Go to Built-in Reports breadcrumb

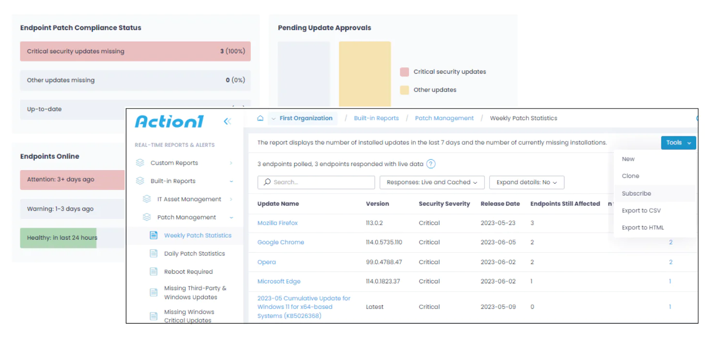point(376,118)
